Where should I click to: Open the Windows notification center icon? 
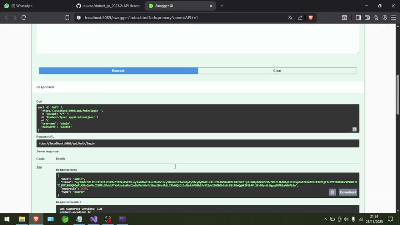click(x=390, y=219)
